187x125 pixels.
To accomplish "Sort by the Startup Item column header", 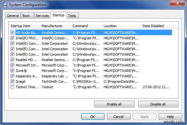I will point(24,26).
